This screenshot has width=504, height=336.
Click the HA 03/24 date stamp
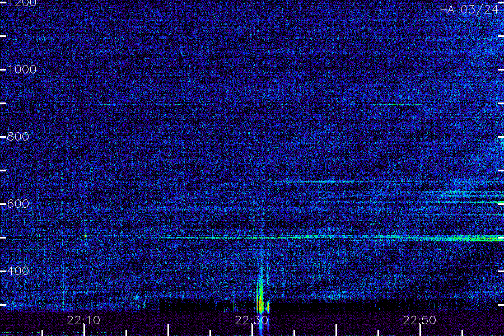[469, 10]
